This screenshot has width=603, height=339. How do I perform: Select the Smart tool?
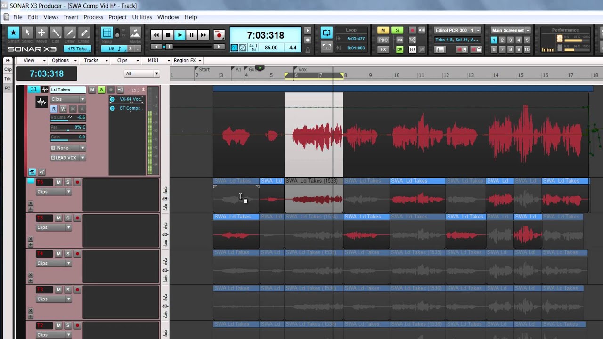point(14,32)
